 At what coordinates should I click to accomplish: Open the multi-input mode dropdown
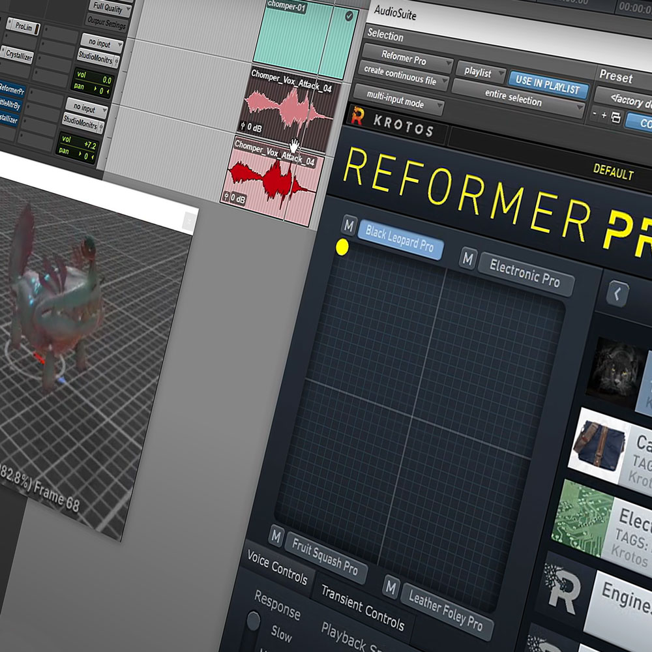(x=398, y=100)
